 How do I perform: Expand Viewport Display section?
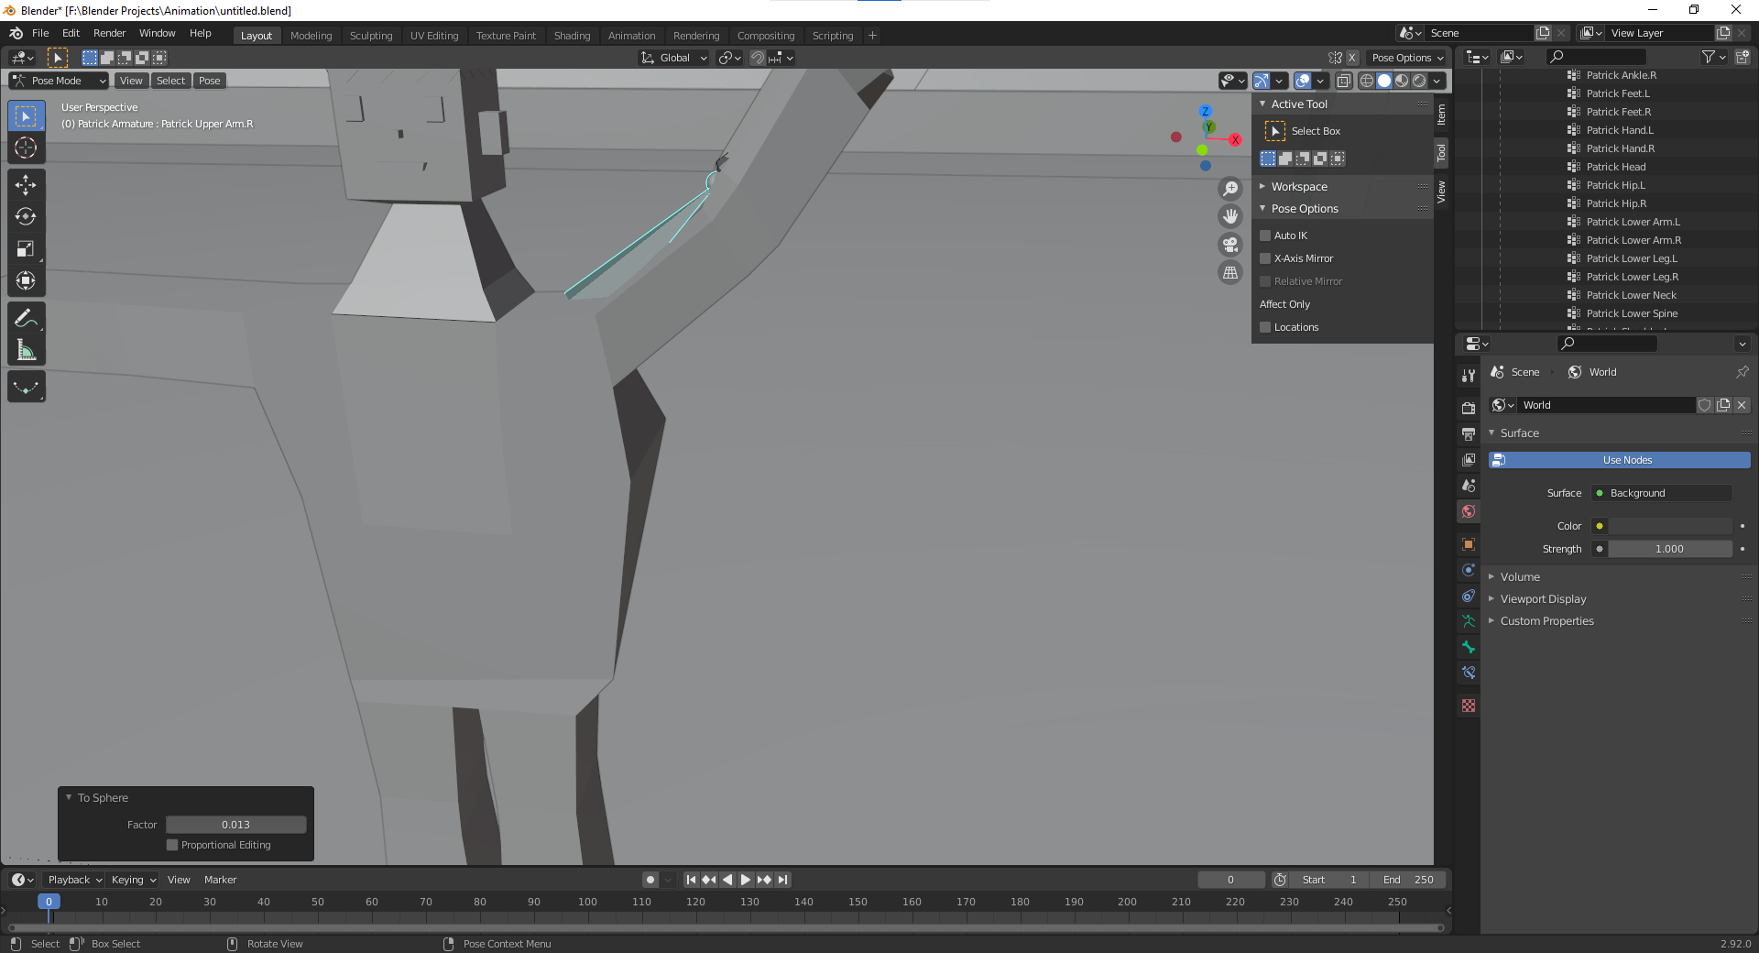[1543, 598]
